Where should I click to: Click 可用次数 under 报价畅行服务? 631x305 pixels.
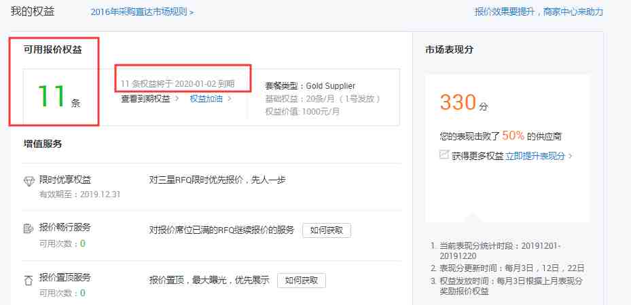[62, 243]
